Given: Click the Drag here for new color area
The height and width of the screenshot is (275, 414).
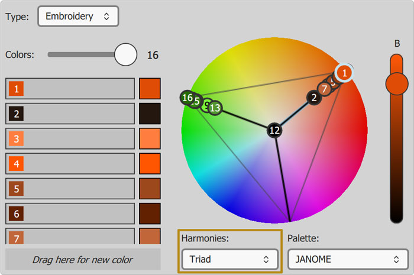Looking at the screenshot, I should point(83,260).
